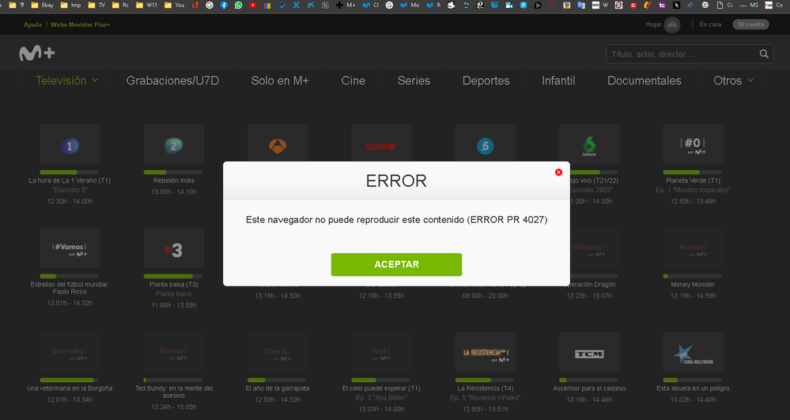Click the En casa link
This screenshot has width=790, height=420.
[x=710, y=25]
